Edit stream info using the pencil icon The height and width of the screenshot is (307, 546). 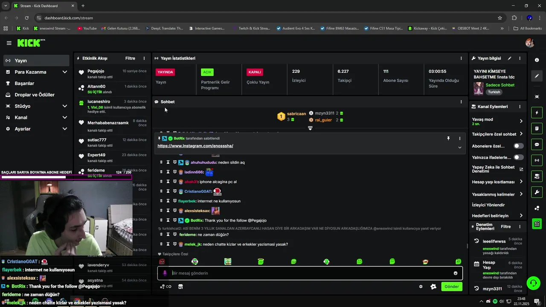(509, 58)
